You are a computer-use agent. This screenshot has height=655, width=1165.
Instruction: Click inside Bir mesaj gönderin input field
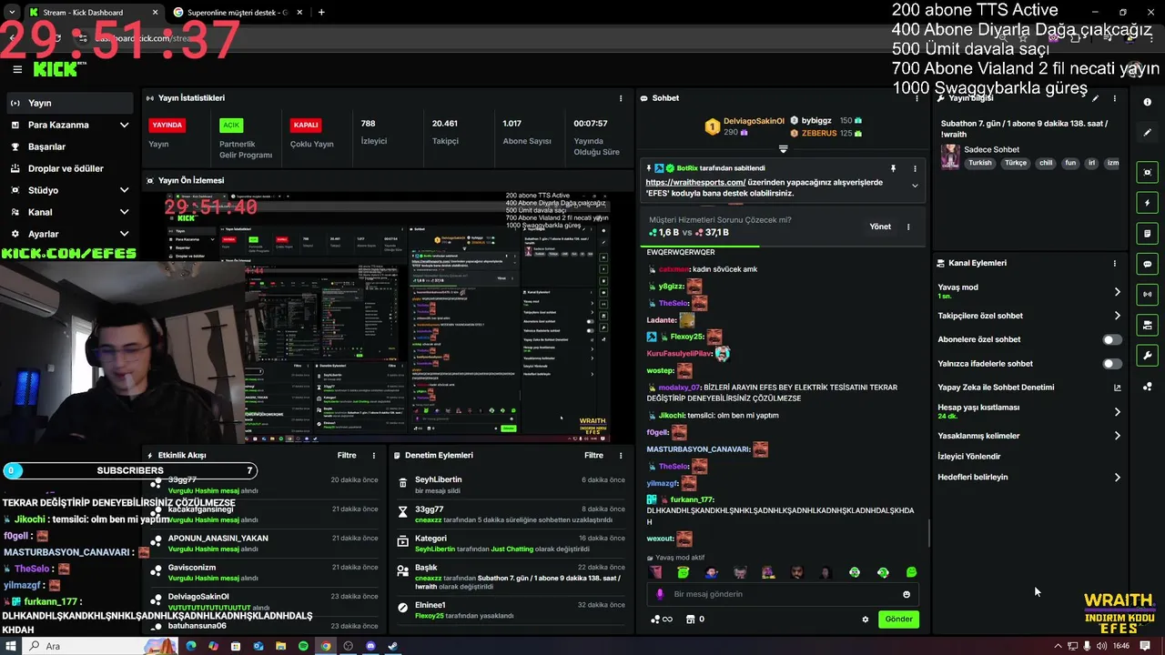(x=783, y=594)
